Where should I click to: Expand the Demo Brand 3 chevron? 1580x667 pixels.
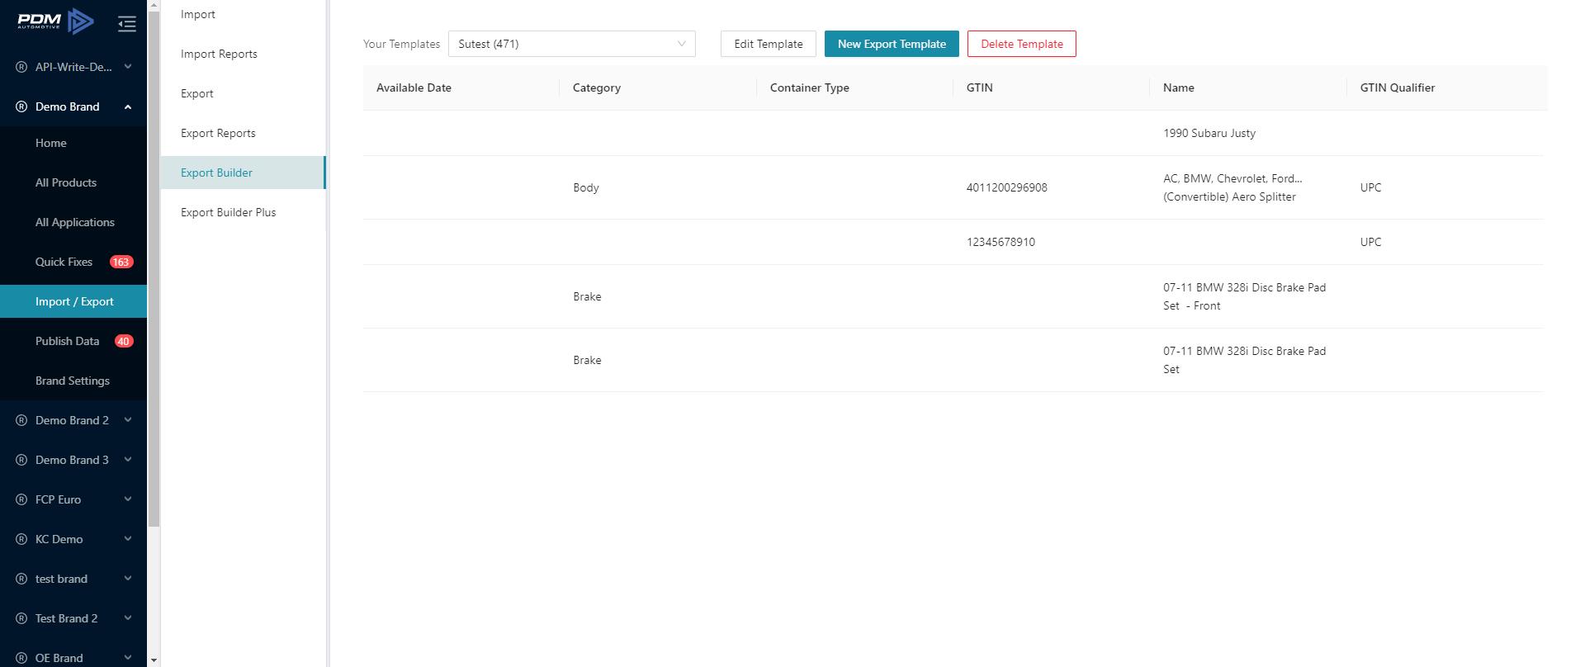128,460
